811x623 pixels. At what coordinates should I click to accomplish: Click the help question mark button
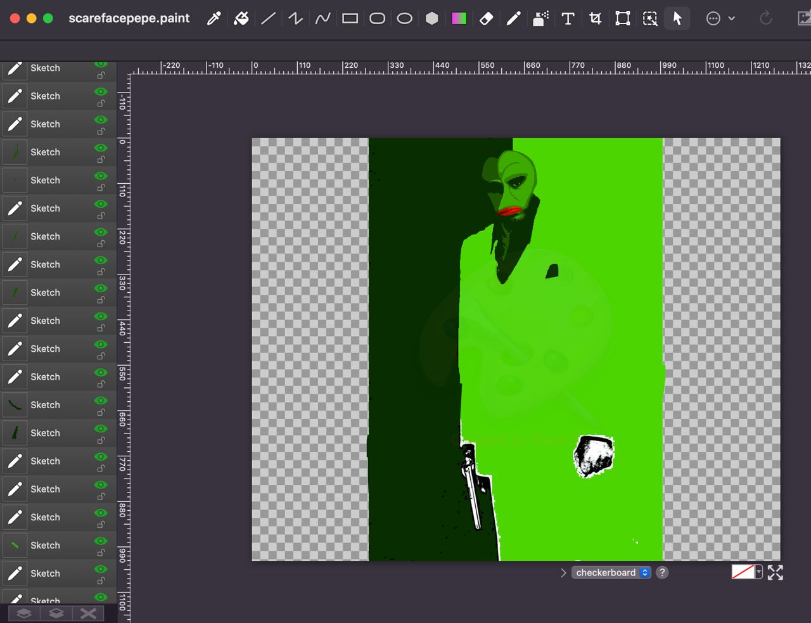click(662, 572)
